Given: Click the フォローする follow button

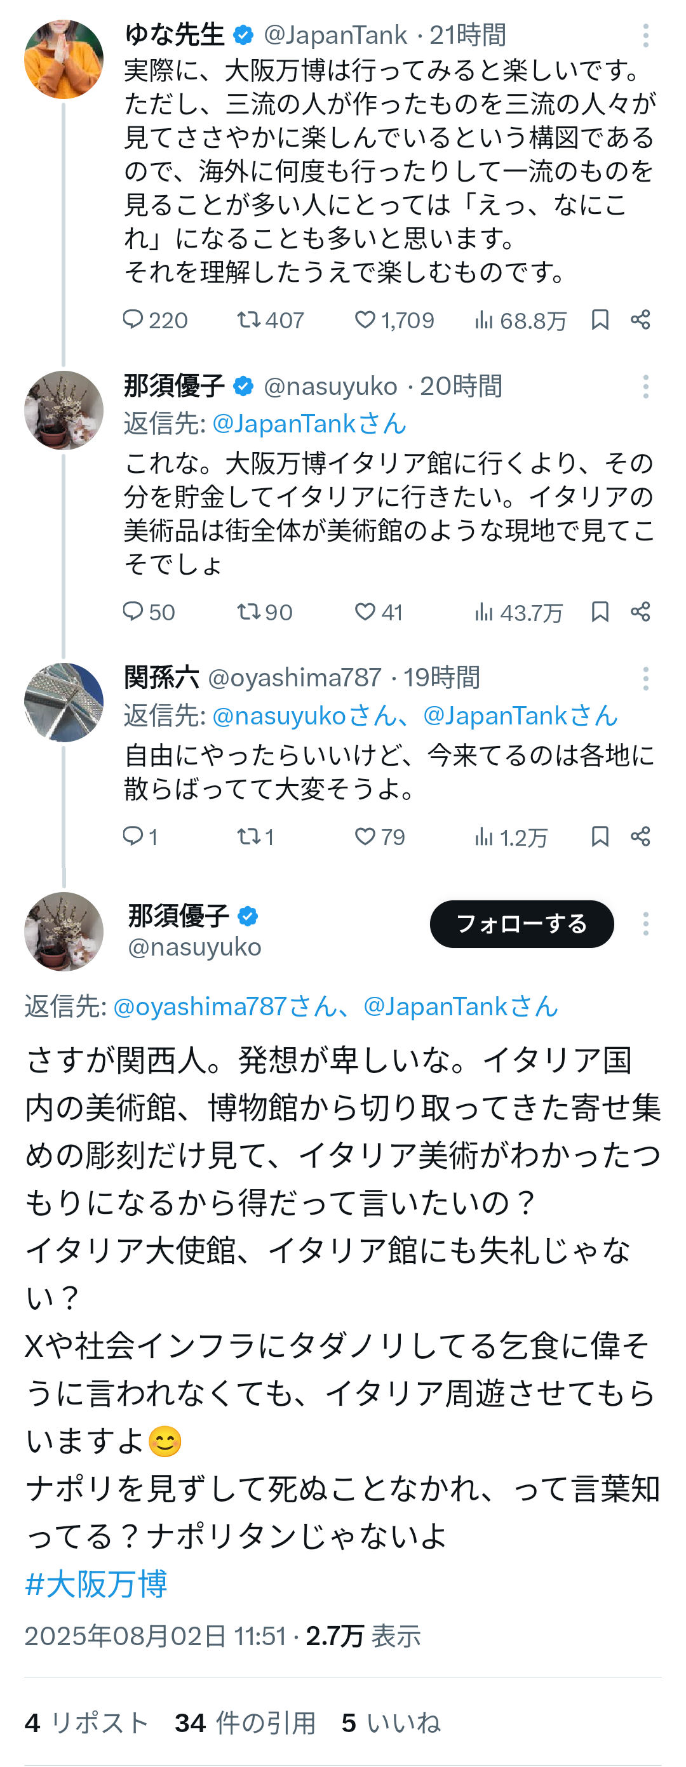Looking at the screenshot, I should tap(521, 924).
